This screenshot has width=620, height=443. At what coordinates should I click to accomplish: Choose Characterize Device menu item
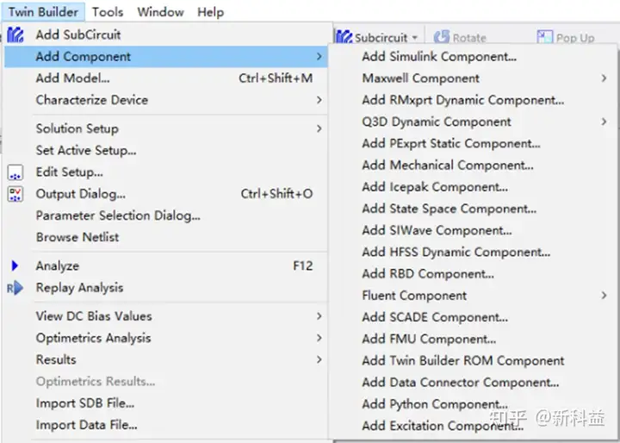pos(166,100)
